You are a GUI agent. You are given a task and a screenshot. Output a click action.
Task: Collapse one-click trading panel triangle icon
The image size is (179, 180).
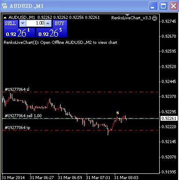[x=5, y=18]
